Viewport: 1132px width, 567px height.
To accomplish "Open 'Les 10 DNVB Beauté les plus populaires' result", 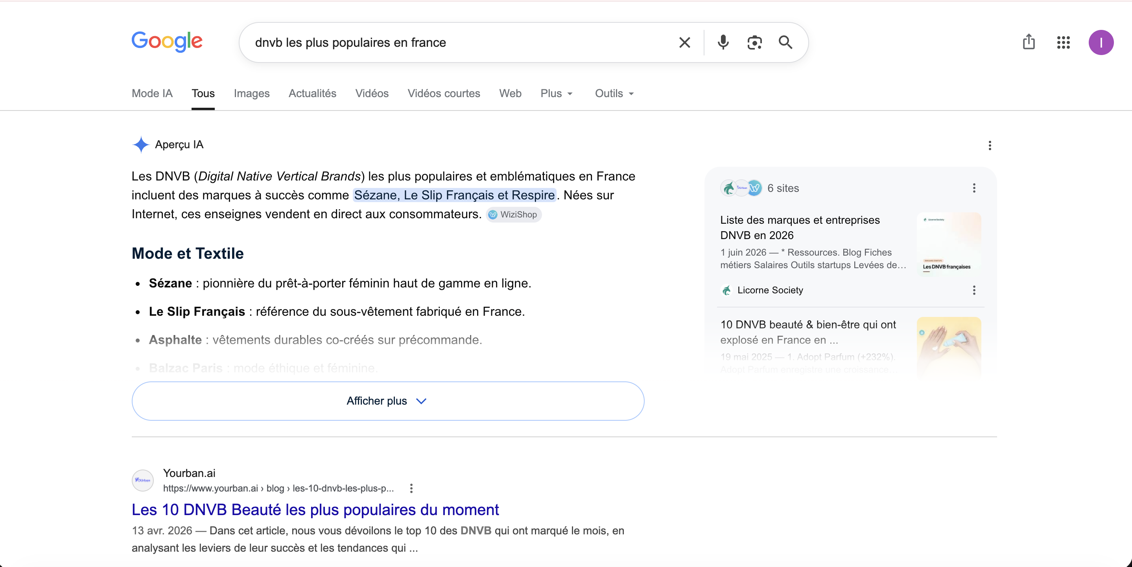I will pos(315,510).
